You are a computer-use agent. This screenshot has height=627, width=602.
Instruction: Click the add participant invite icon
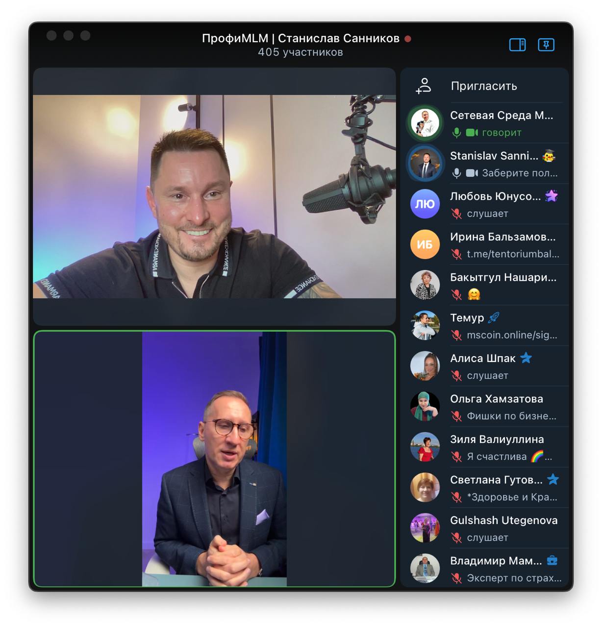(424, 86)
